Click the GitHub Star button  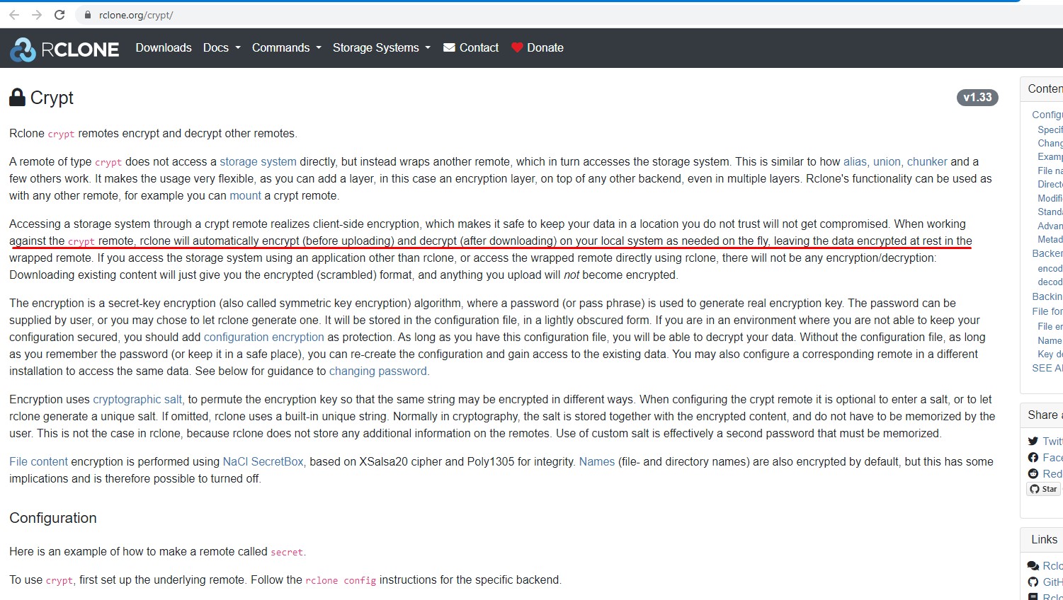1044,489
